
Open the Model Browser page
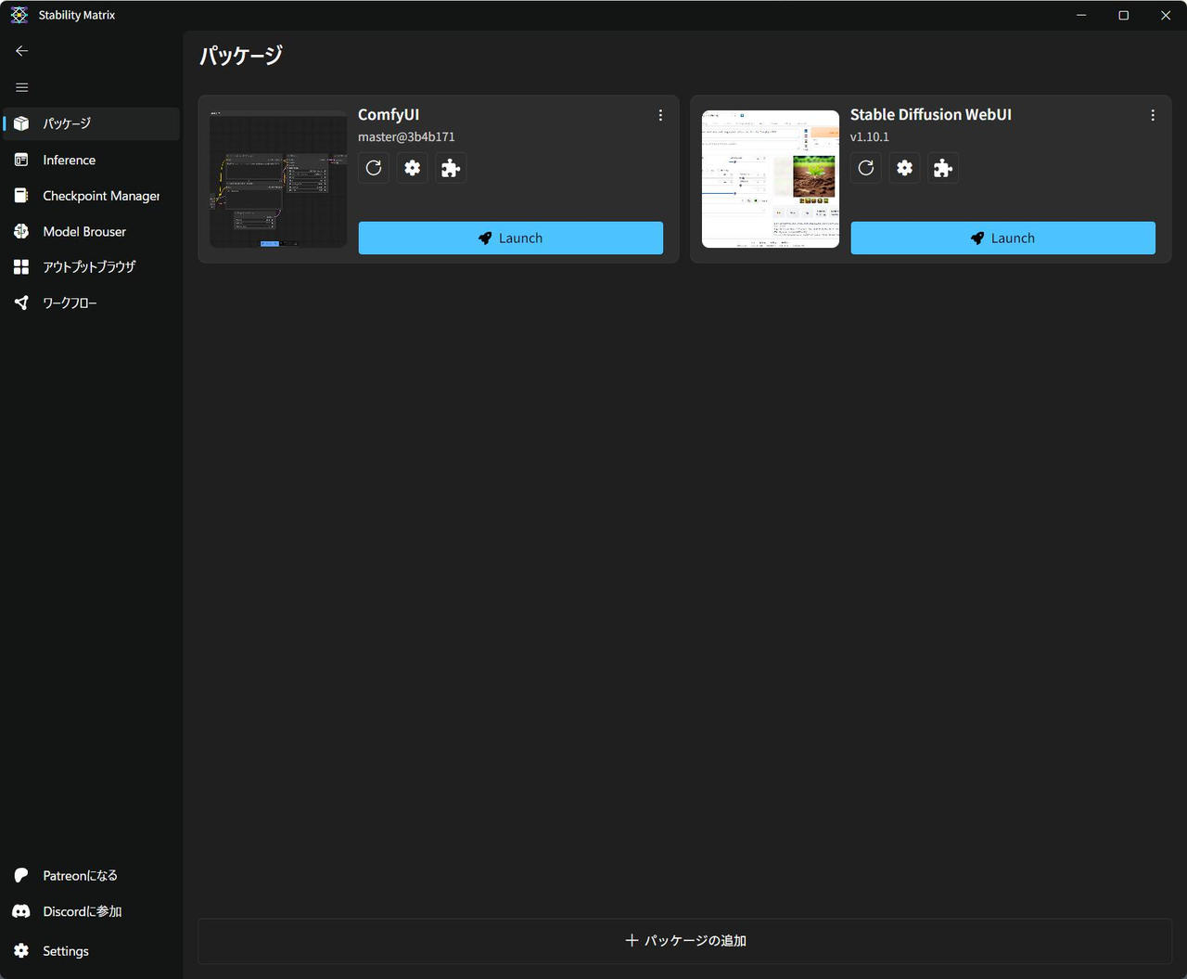91,231
